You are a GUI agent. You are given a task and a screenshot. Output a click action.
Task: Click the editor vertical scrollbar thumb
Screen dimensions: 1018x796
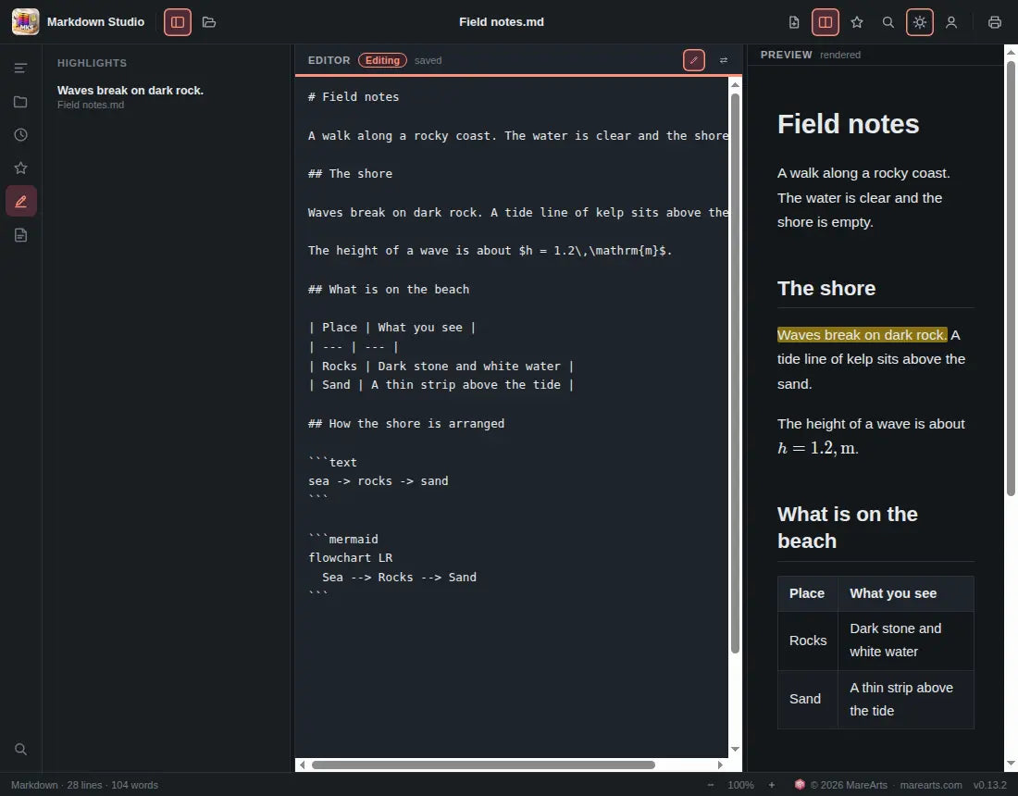[x=735, y=373]
